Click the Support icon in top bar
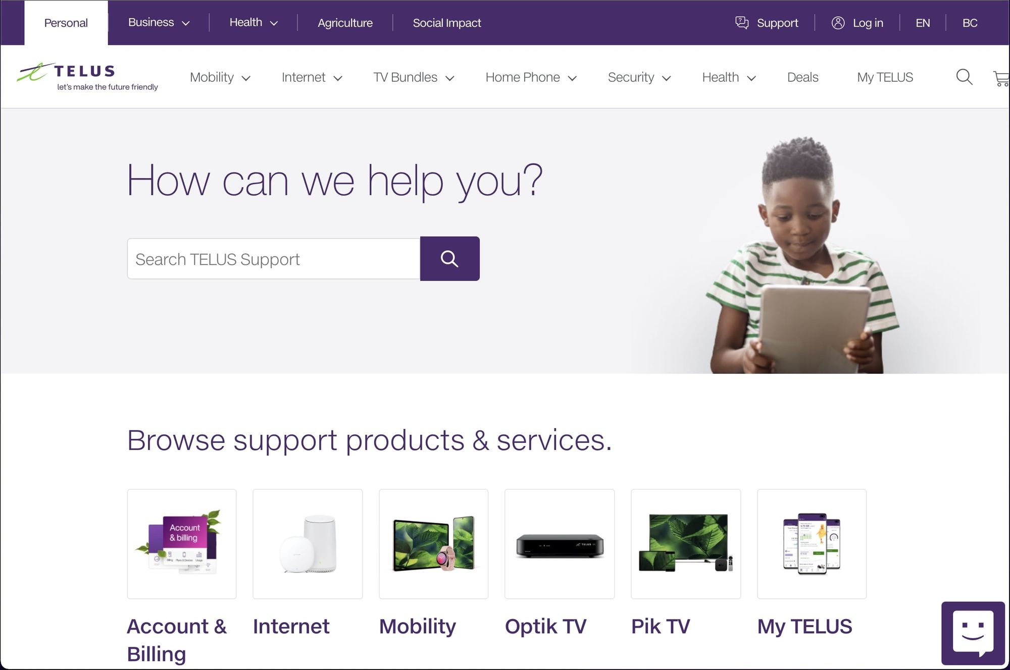Screen dimensions: 1010x670 (x=742, y=22)
